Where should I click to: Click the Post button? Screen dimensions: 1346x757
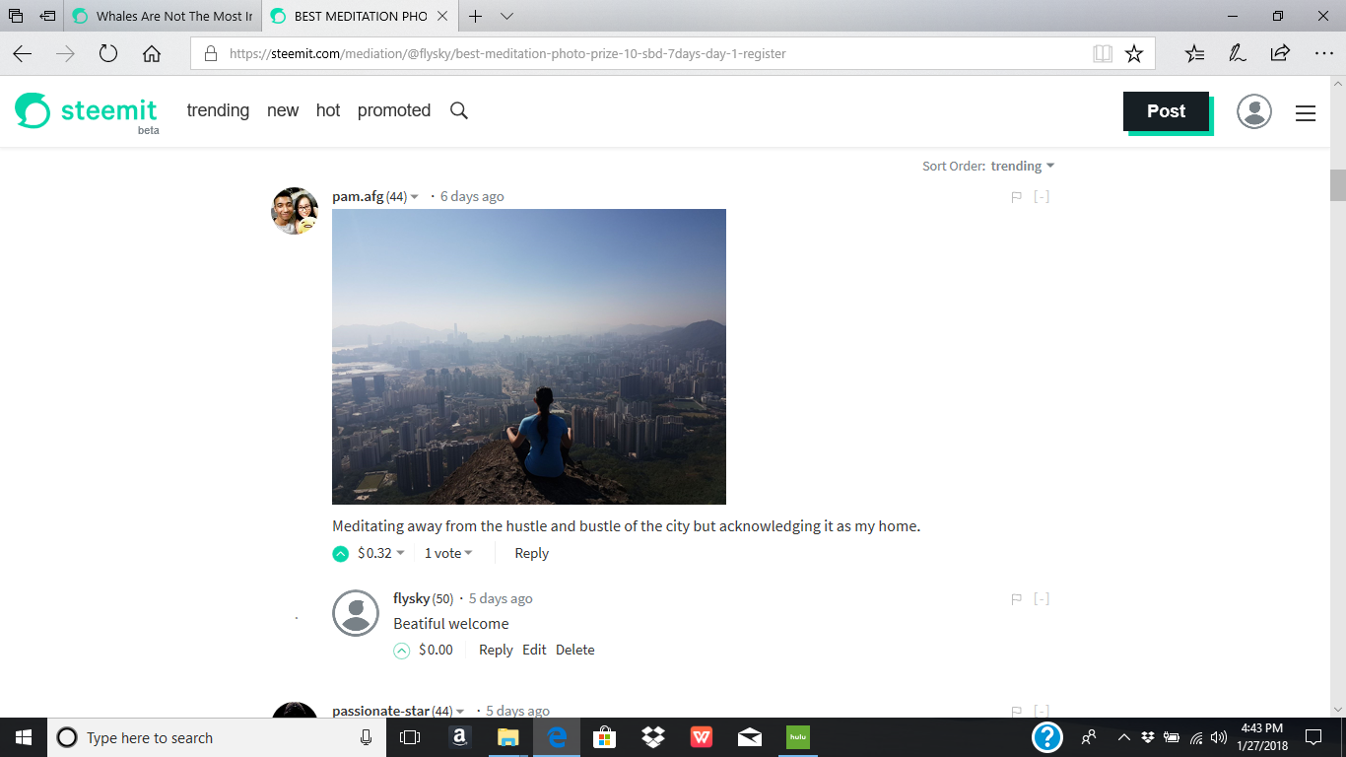click(x=1166, y=111)
